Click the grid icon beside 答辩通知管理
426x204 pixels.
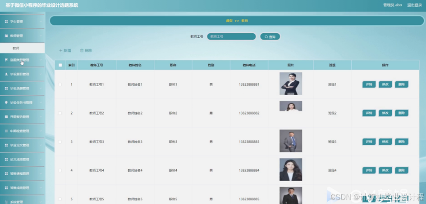pyautogui.click(x=6, y=173)
